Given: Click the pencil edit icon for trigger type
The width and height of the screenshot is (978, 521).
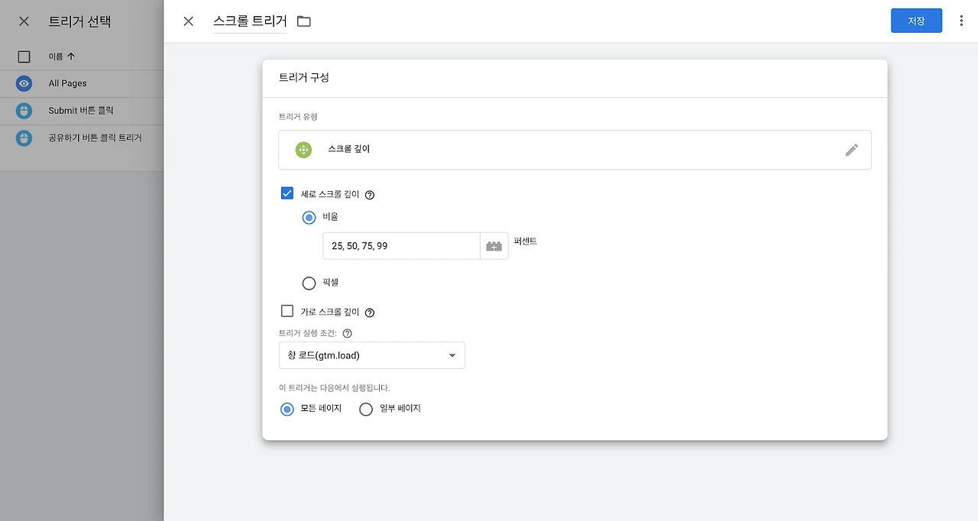Looking at the screenshot, I should point(851,150).
